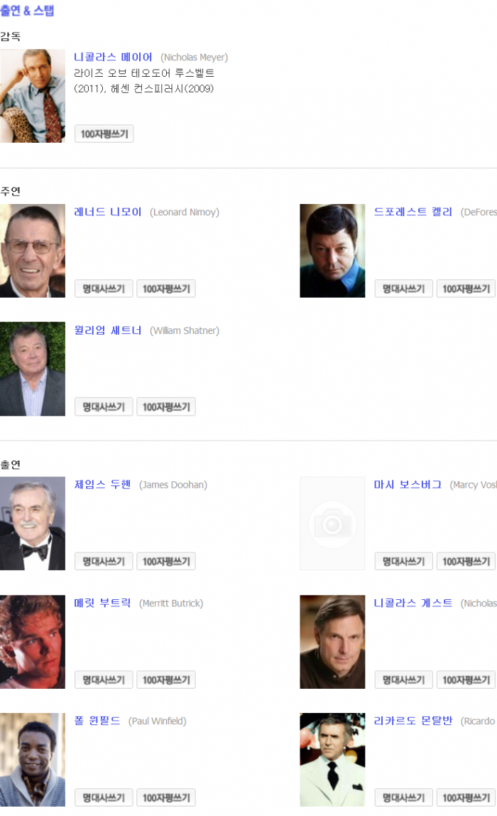Write 100자평 for Leonard Nimoy
The width and height of the screenshot is (497, 816).
coord(166,289)
